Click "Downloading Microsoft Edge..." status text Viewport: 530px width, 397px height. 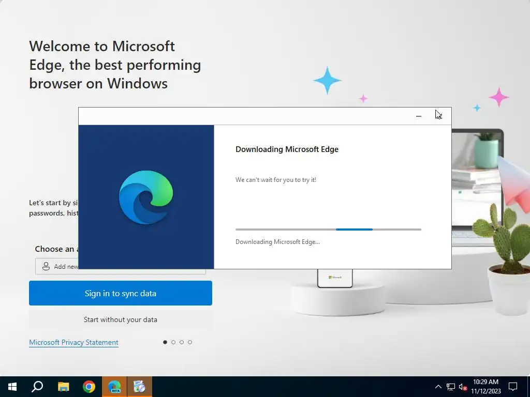(277, 242)
